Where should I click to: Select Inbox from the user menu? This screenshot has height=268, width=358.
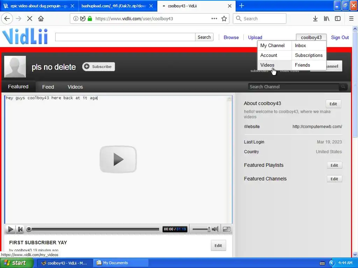(x=309, y=46)
